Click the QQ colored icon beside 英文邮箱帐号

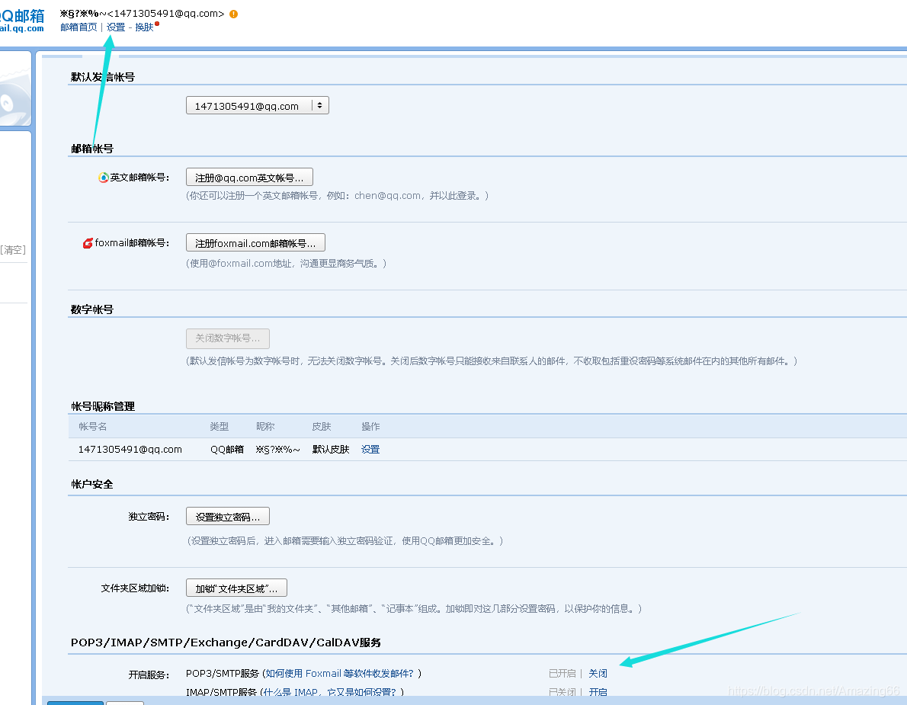(104, 178)
